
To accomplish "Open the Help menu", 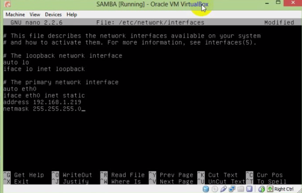I will (x=72, y=15).
